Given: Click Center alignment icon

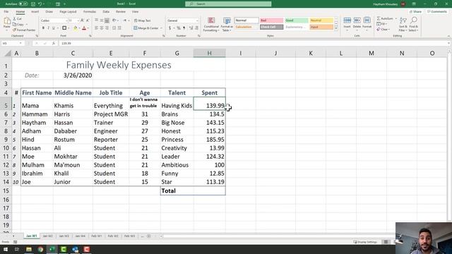Looking at the screenshot, I should coord(102,28).
